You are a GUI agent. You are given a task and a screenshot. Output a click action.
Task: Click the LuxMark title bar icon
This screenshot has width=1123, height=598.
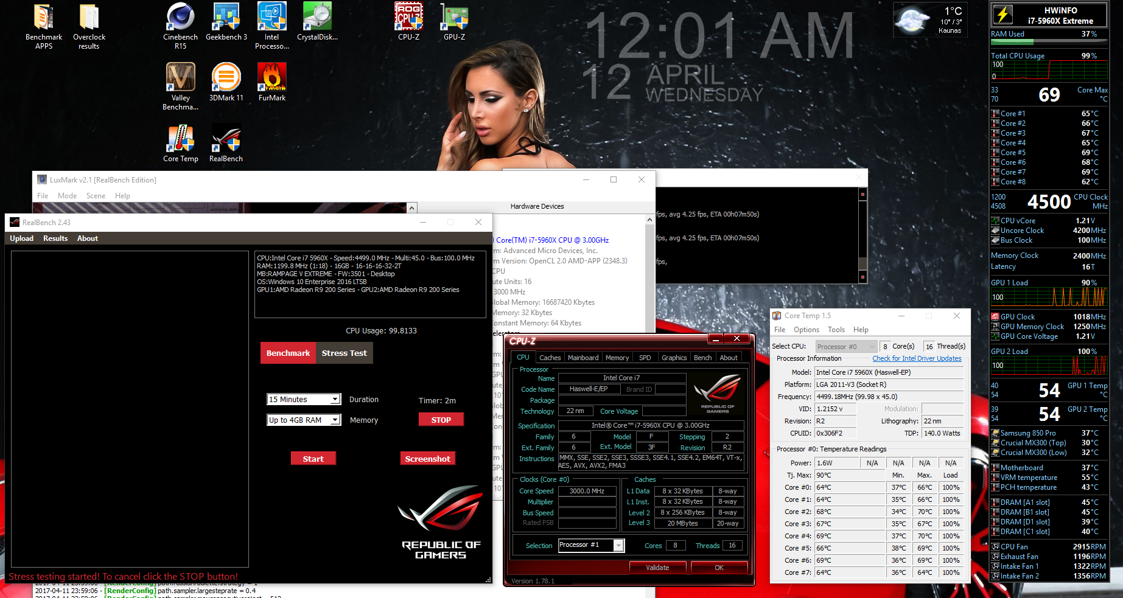pyautogui.click(x=42, y=179)
